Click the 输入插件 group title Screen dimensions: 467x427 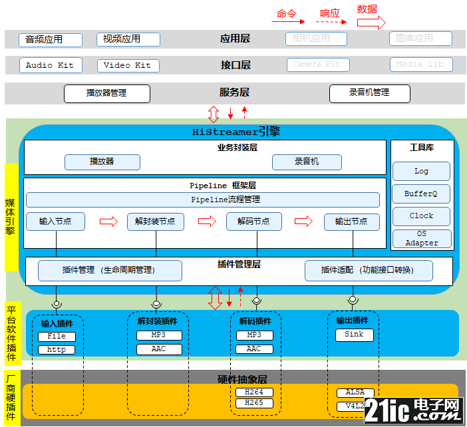(57, 324)
